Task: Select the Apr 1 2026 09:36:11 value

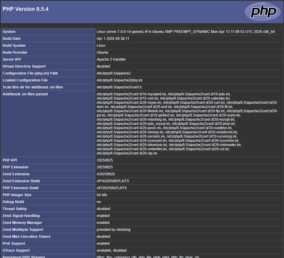Action: coord(113,39)
